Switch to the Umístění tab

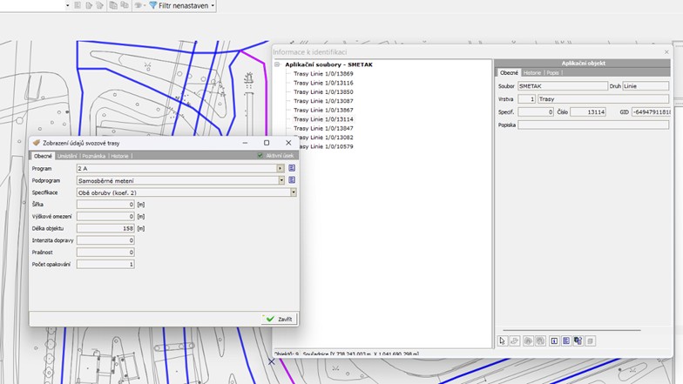(x=67, y=155)
